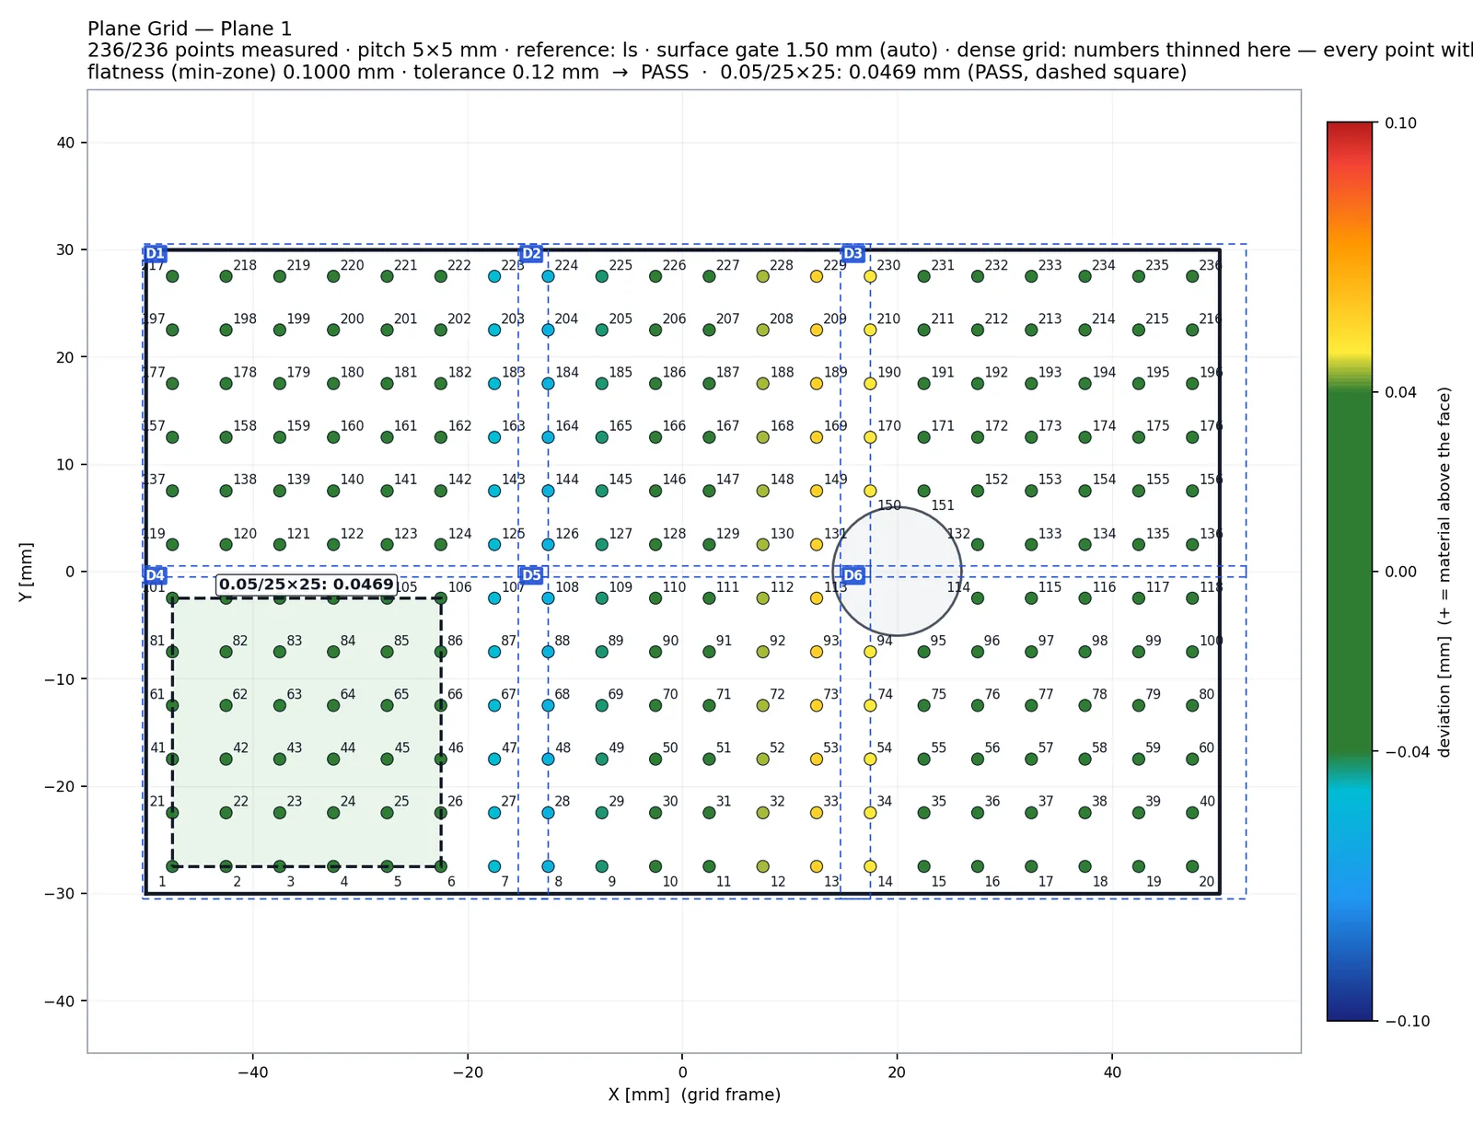Click point label "195"
Screen dimensions: 1473x1124
tap(1157, 373)
